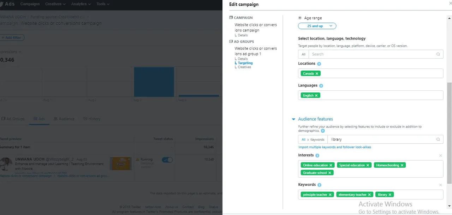Open the Creatives menu in top bar
The height and width of the screenshot is (215, 452).
[x=55, y=4]
